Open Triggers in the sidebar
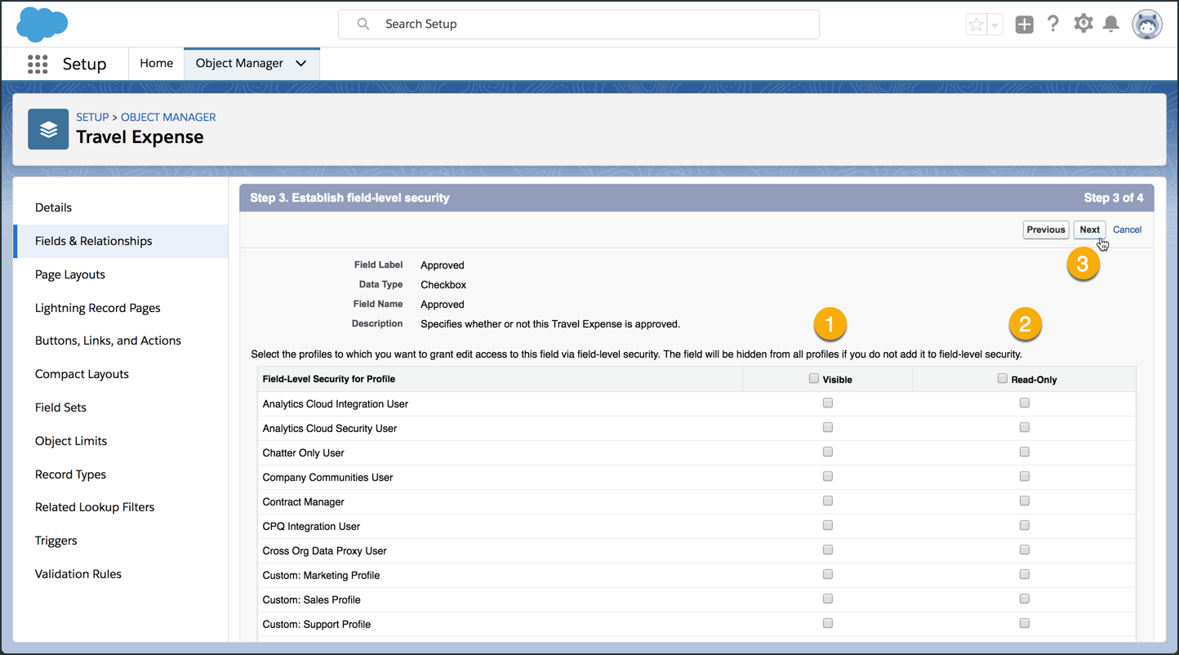This screenshot has height=655, width=1179. coord(121,541)
